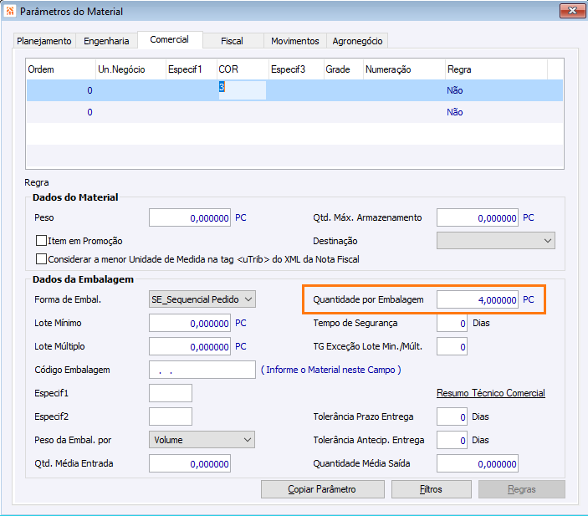588x516 pixels.
Task: Select the second row in the grid
Action: click(x=251, y=112)
